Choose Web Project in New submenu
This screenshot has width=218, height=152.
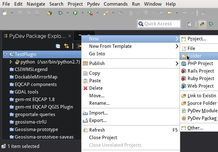[199, 86]
